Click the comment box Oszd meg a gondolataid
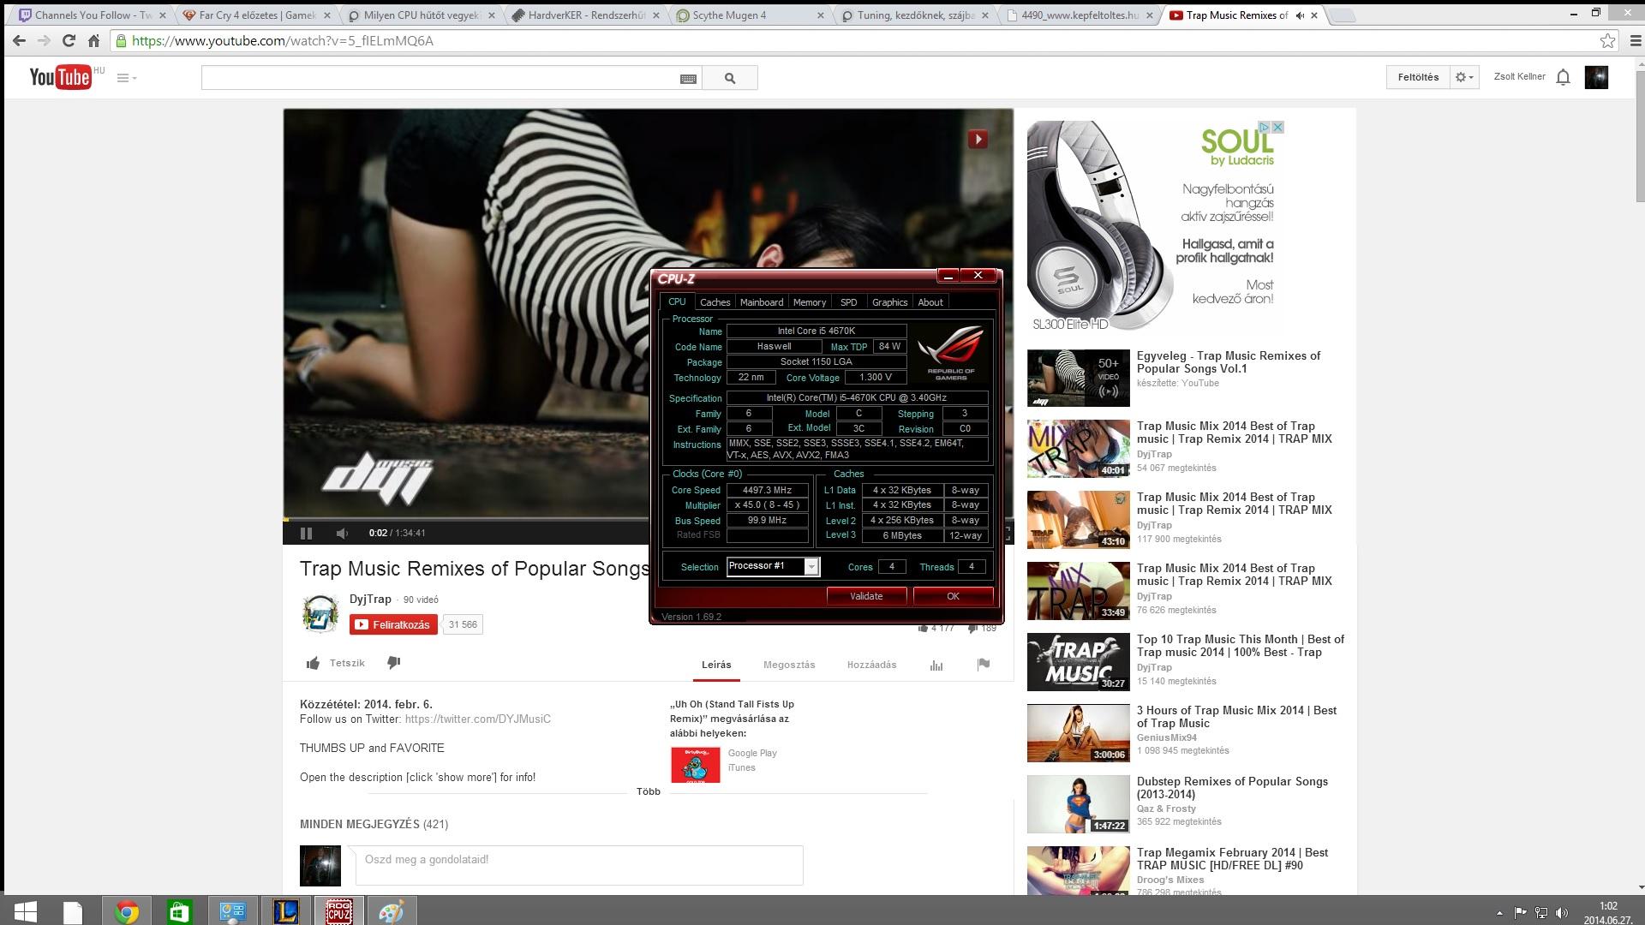 click(579, 865)
